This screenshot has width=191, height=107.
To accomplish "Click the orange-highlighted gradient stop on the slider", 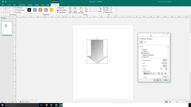I will (x=159, y=74).
